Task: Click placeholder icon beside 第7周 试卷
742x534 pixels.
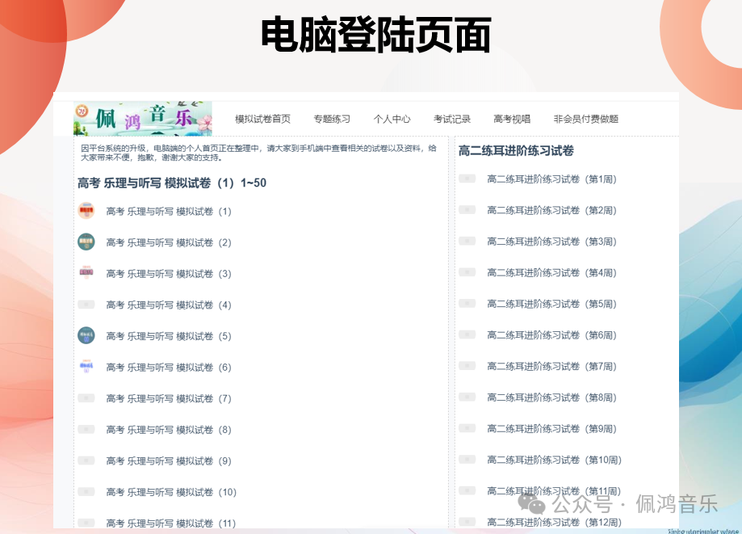Action: coord(467,365)
